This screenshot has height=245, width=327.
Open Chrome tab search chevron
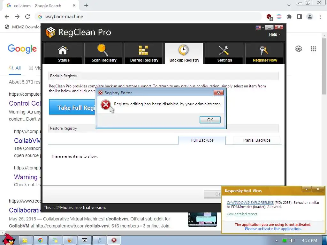[289, 5]
